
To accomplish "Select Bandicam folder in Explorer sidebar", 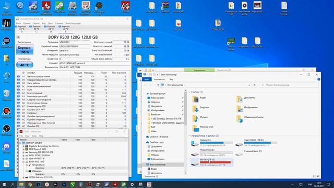I will pos(156,114).
